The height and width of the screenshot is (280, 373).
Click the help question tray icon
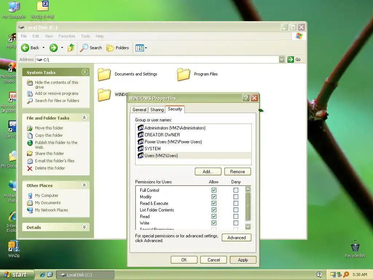pyautogui.click(x=319, y=275)
